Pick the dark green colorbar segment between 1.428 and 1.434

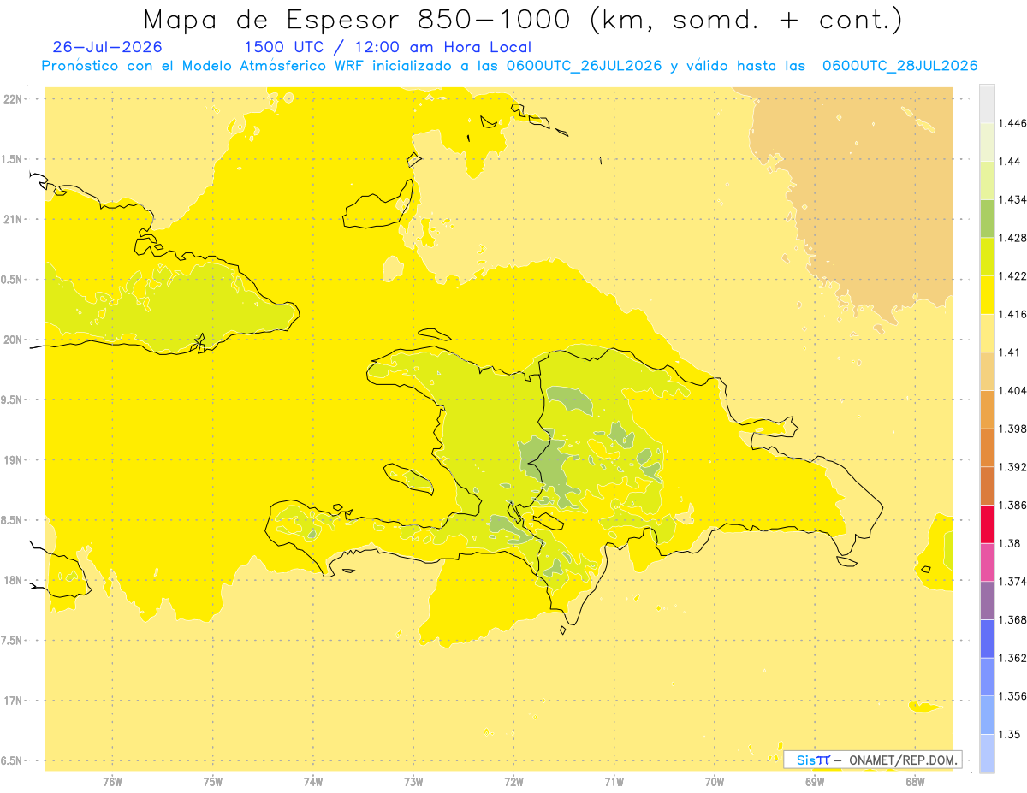point(987,218)
